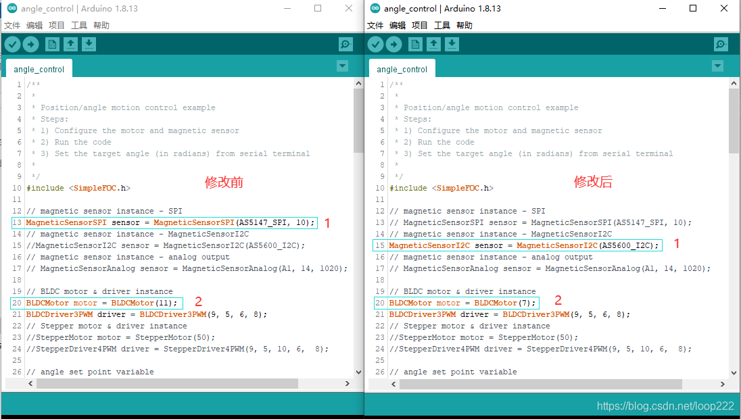741x419 pixels.
Task: Click Arduino logo in right window title bar
Action: (375, 8)
